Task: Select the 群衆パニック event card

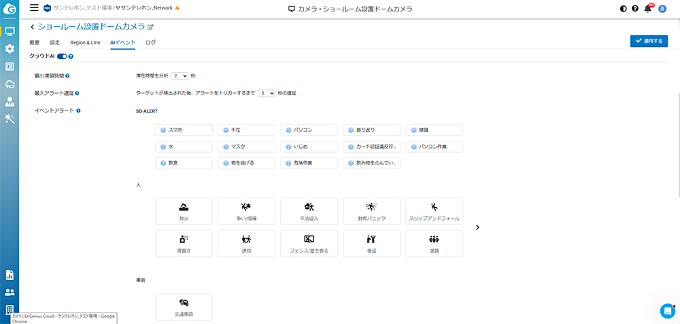Action: pos(372,211)
